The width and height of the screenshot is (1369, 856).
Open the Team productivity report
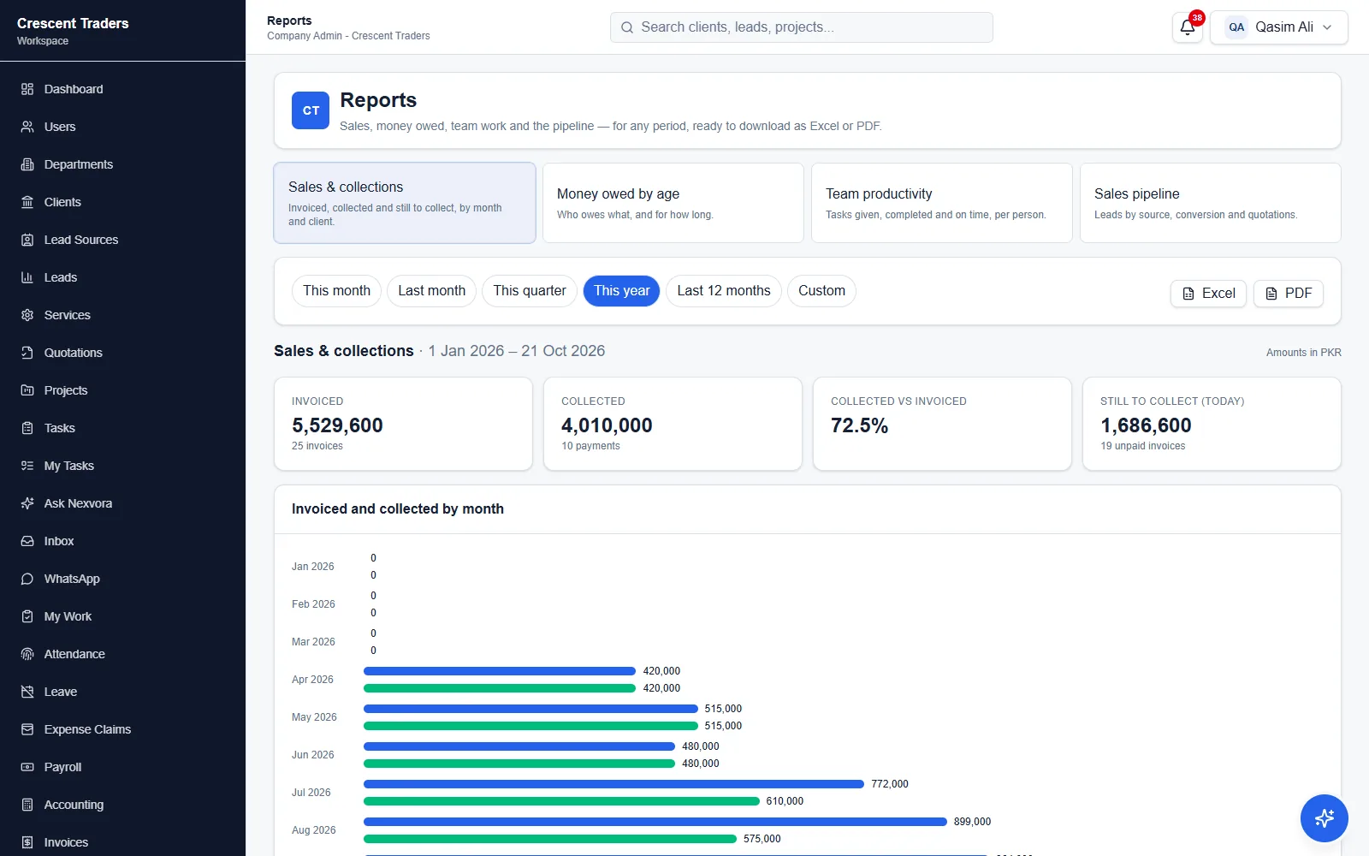pos(942,203)
